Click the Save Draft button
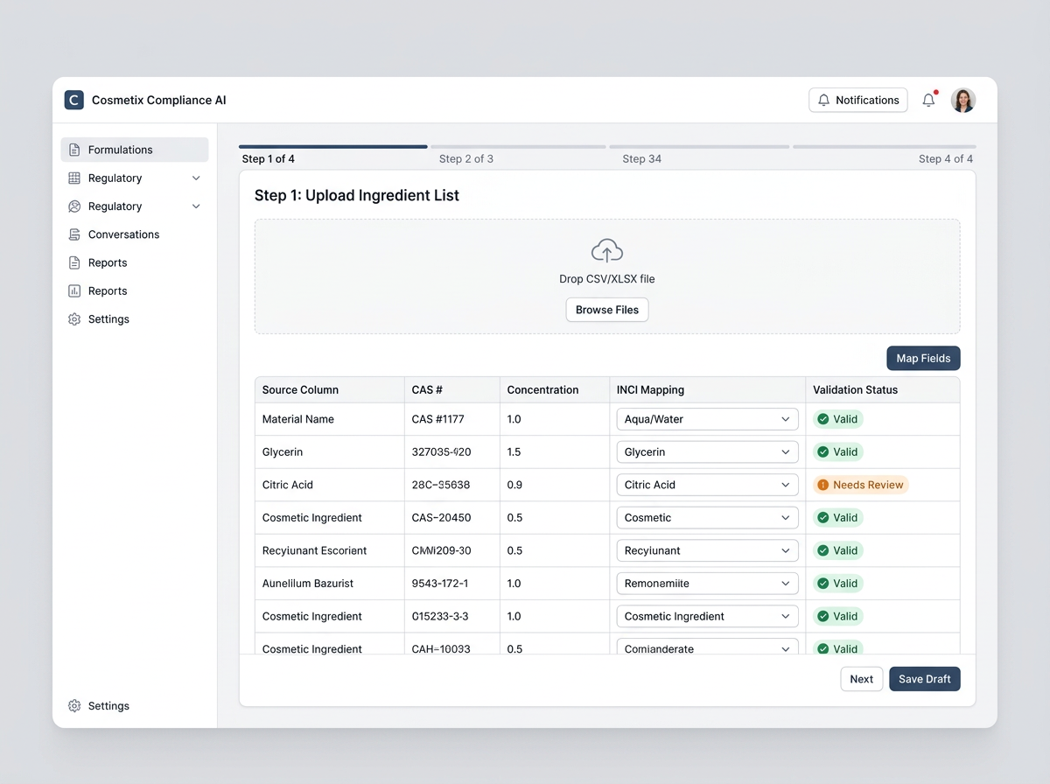Viewport: 1050px width, 784px height. coord(924,678)
